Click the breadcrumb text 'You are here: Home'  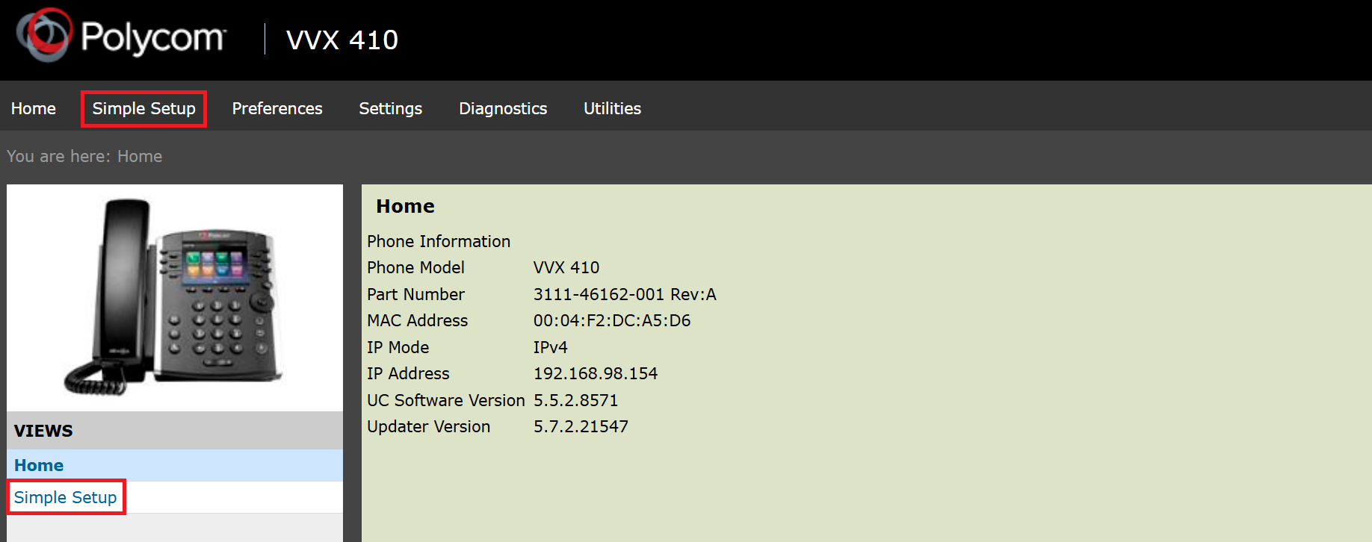[x=84, y=156]
